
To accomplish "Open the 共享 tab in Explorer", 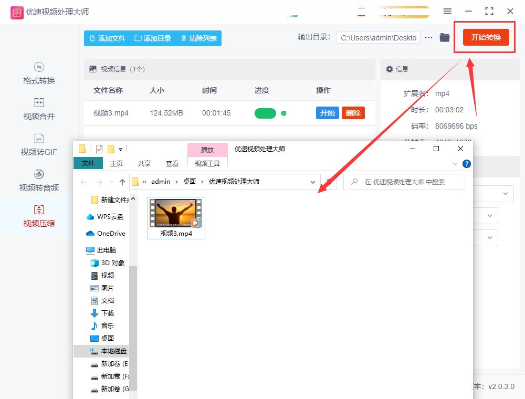I will pos(144,163).
